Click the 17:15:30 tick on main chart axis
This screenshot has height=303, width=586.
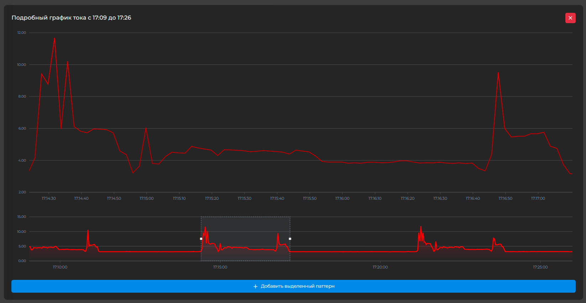tap(245, 198)
